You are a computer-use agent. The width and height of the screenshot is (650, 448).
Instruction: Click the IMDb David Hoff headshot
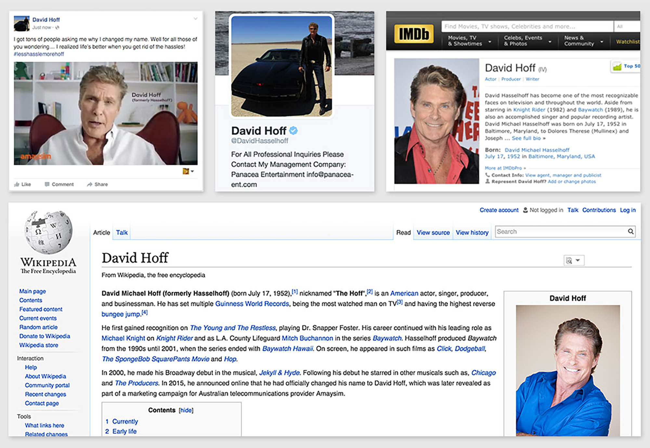[x=436, y=121]
